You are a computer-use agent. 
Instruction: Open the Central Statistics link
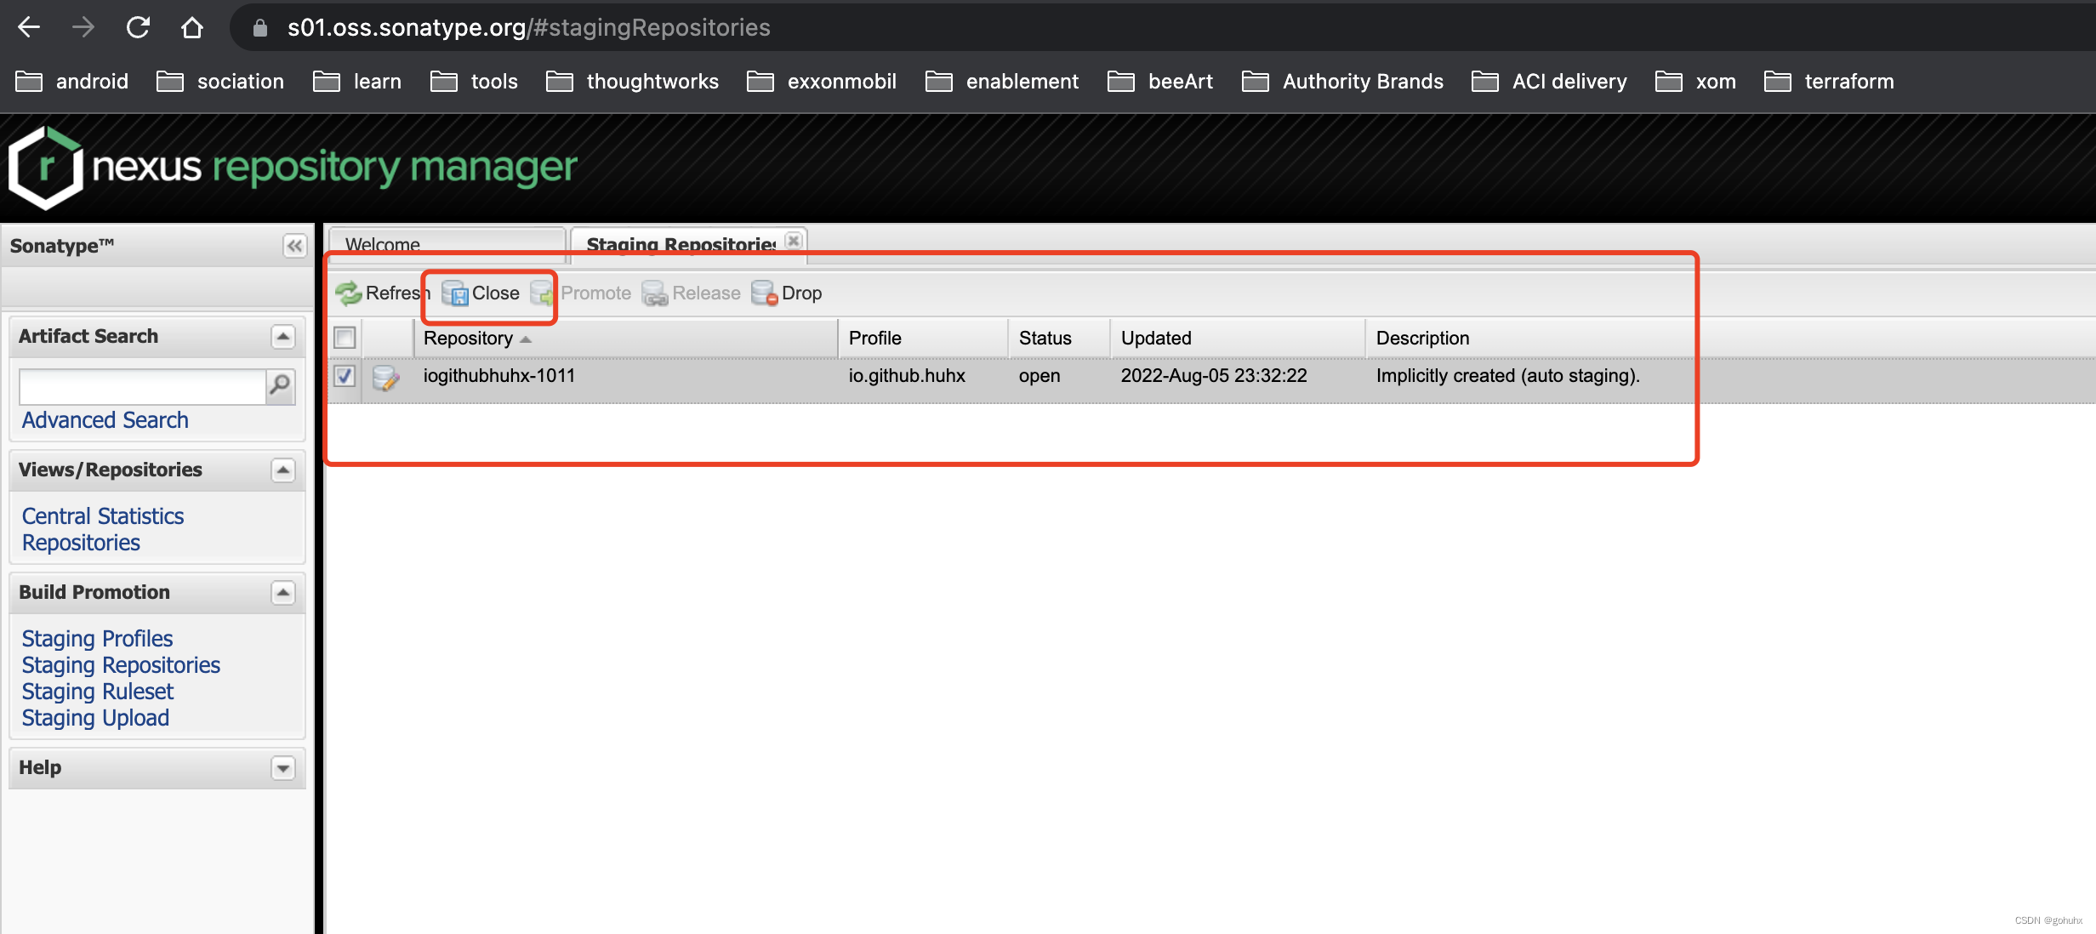103,516
